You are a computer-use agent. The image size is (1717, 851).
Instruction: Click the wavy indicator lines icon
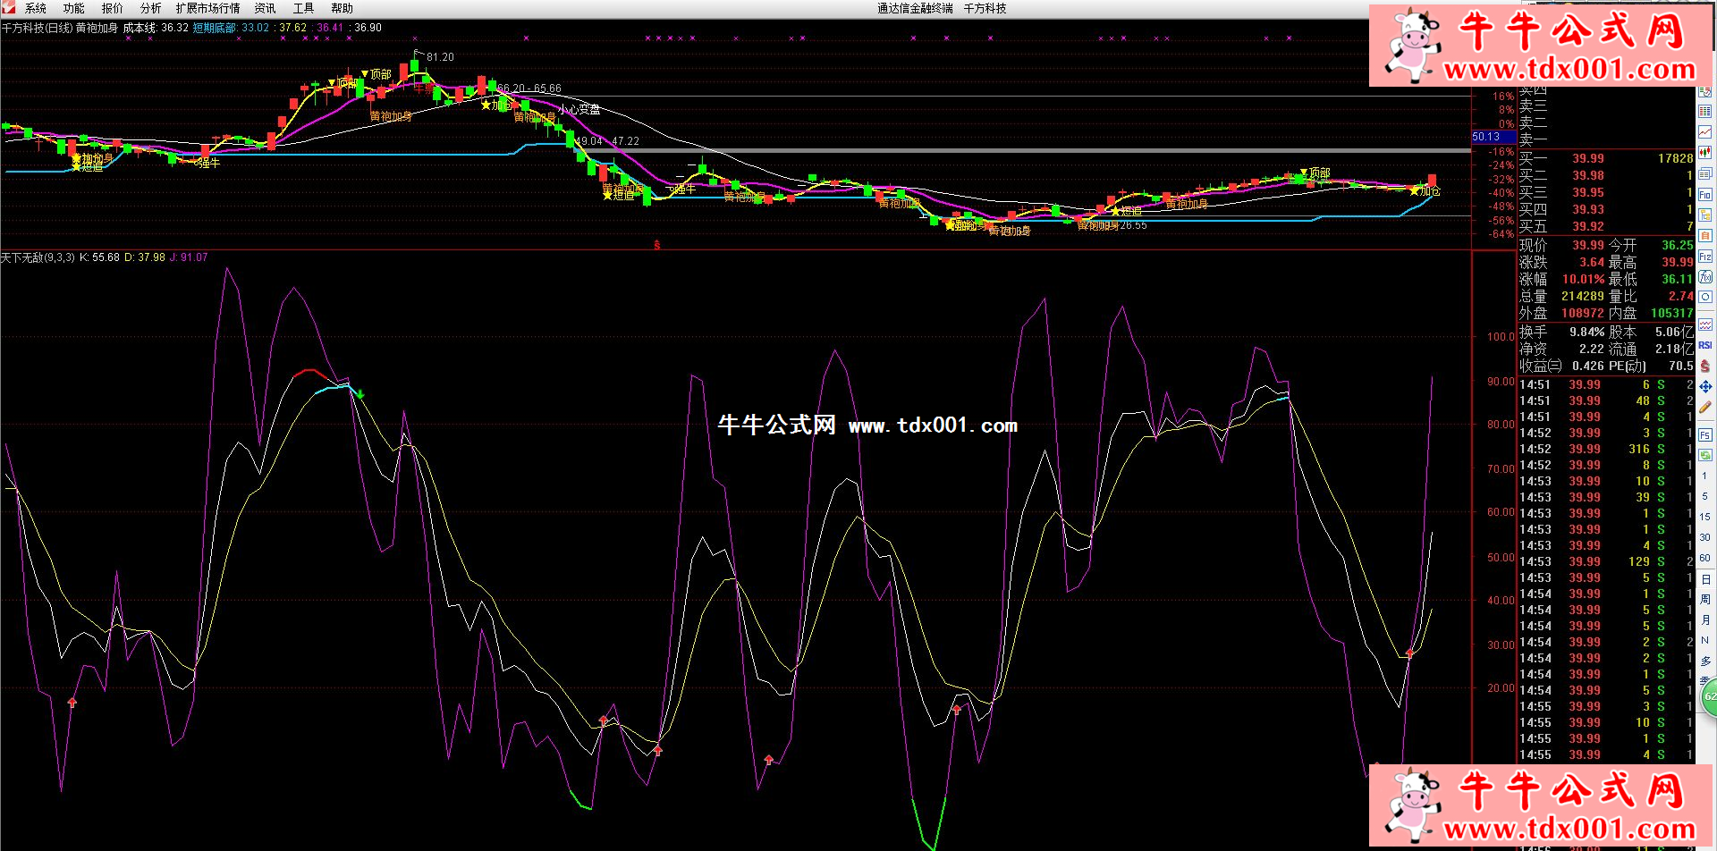click(x=1705, y=324)
